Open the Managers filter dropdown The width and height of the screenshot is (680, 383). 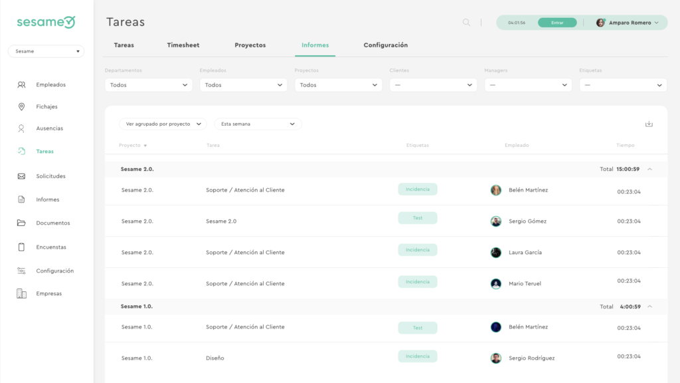[x=528, y=84]
